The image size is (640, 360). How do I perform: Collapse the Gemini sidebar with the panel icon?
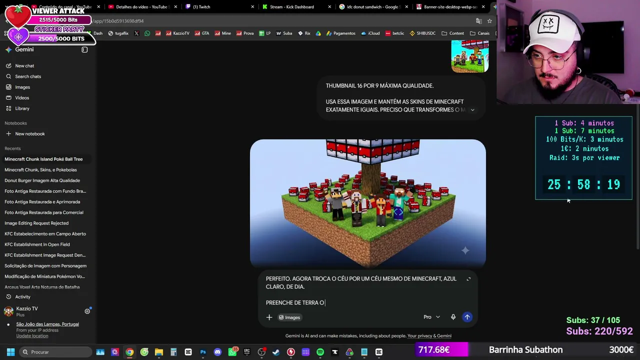(84, 49)
